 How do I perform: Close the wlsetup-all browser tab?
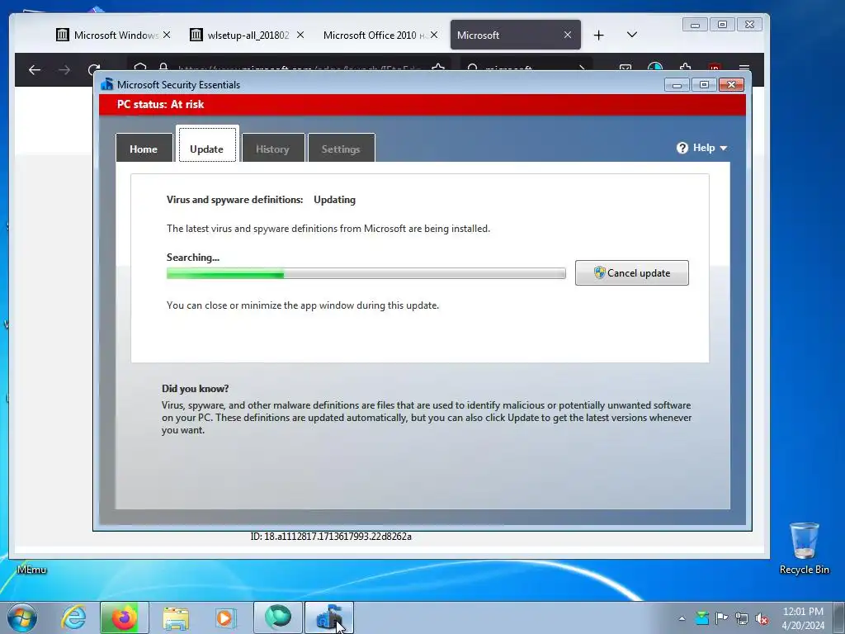(300, 35)
